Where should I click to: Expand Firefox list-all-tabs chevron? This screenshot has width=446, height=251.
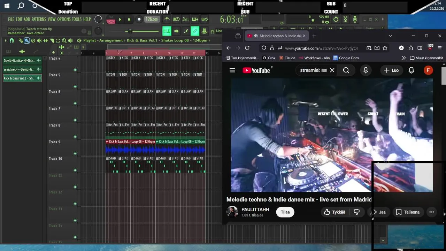(390, 36)
